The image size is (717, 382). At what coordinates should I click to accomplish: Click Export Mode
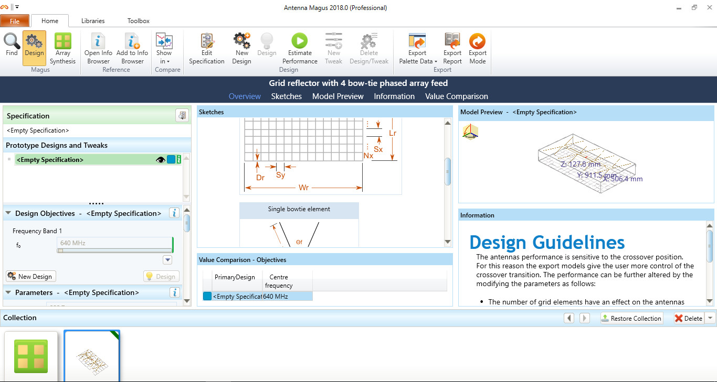click(x=478, y=48)
